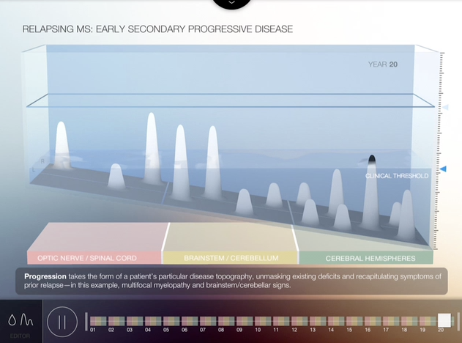Image resolution: width=462 pixels, height=343 pixels.
Task: Select the Optic Nerve / Spinal Cord region
Action: click(x=94, y=258)
